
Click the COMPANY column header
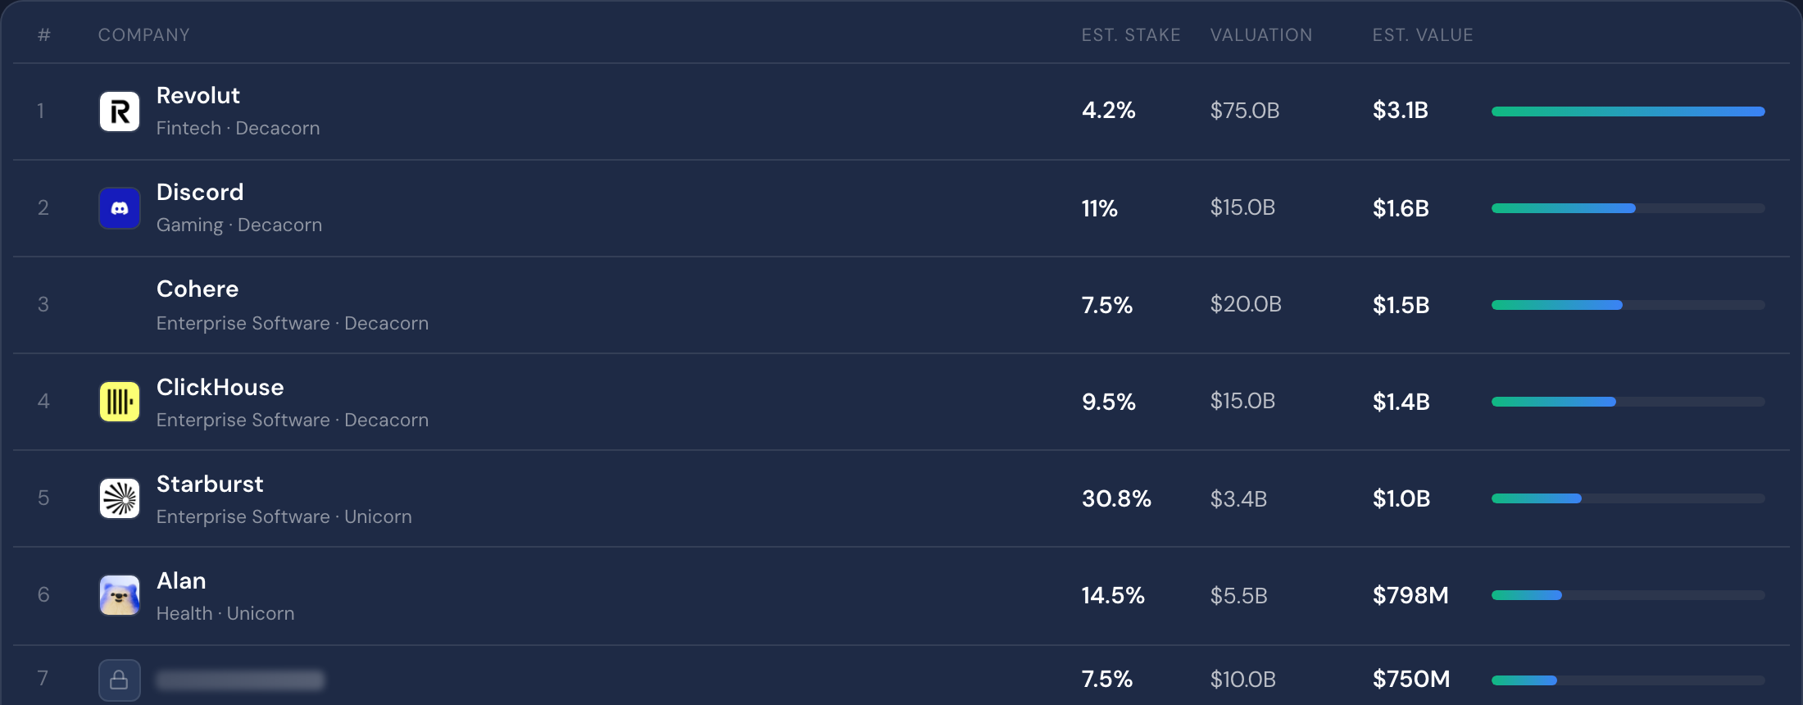144,35
